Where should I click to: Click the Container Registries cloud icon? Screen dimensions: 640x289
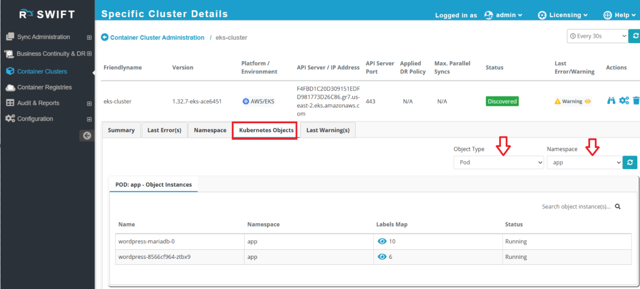10,87
